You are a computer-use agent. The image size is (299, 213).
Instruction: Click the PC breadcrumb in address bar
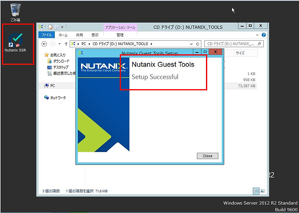coord(84,44)
